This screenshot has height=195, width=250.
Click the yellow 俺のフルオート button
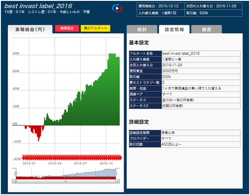(x=95, y=28)
